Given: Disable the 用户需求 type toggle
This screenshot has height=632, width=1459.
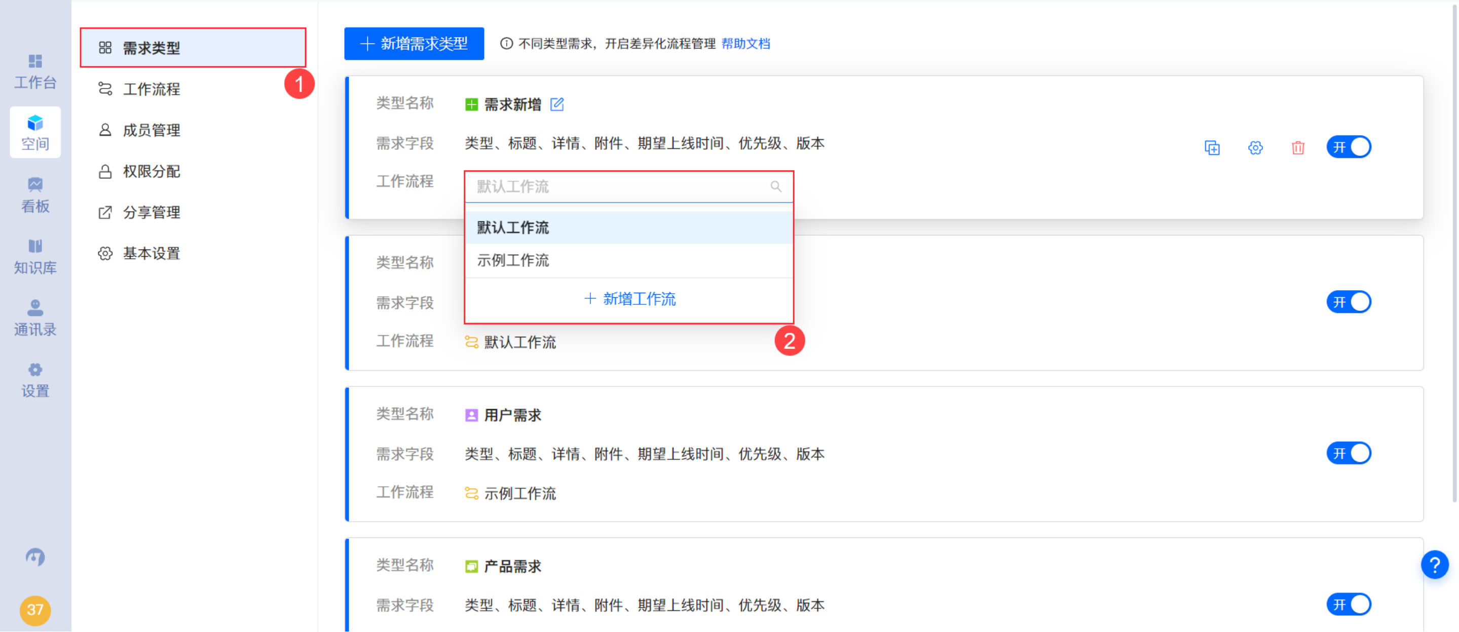Looking at the screenshot, I should point(1349,453).
